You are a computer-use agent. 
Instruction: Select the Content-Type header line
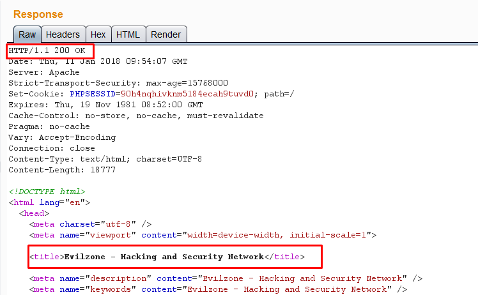105,159
